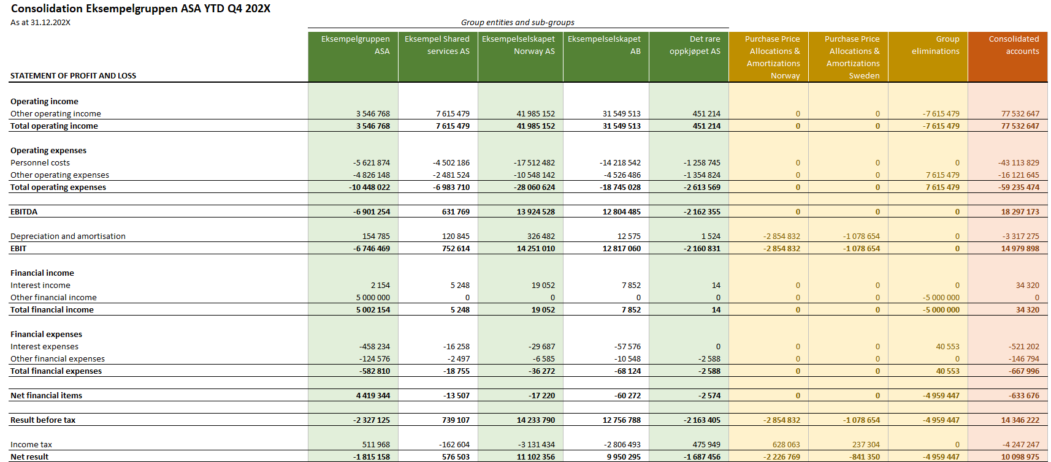The width and height of the screenshot is (1051, 462).
Task: Click the 'EBIT' row label
Action: [18, 249]
